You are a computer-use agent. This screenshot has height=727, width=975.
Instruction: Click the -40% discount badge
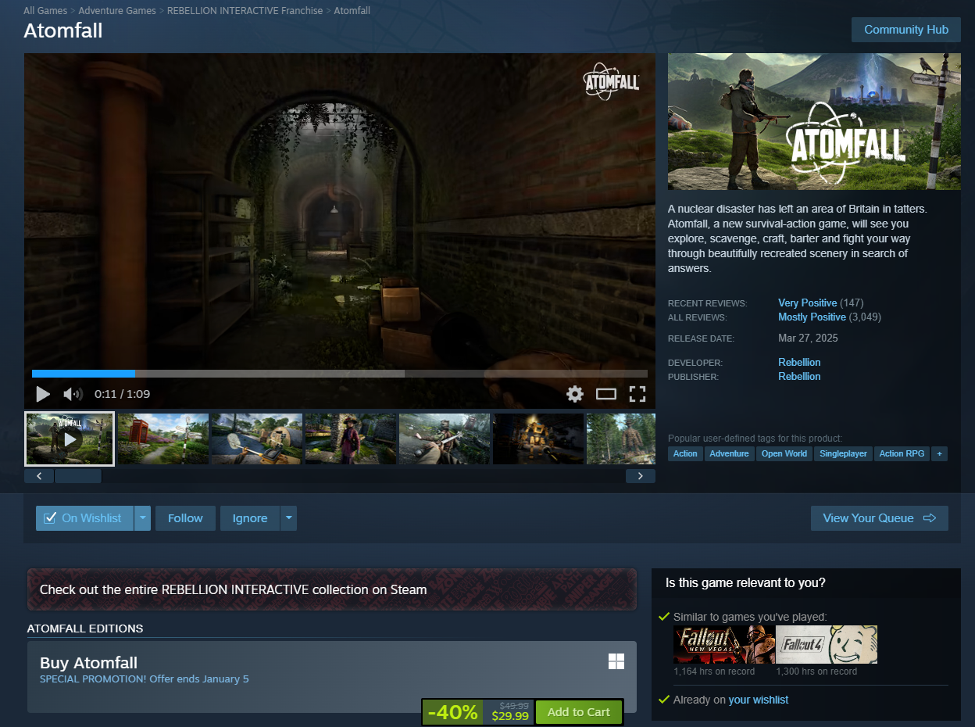coord(453,712)
